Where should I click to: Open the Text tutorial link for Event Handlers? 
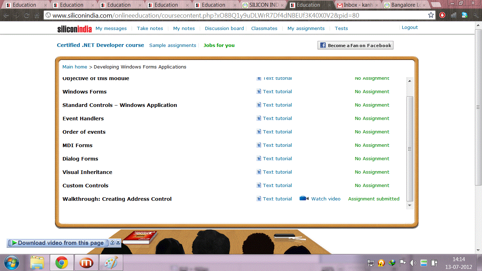click(277, 119)
